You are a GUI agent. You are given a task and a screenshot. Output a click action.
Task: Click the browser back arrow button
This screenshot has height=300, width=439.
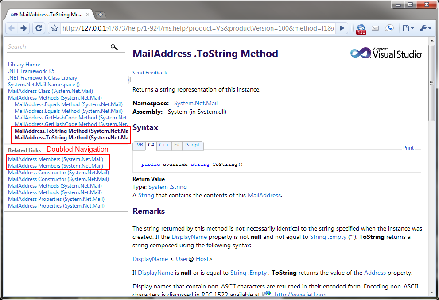pyautogui.click(x=12, y=28)
